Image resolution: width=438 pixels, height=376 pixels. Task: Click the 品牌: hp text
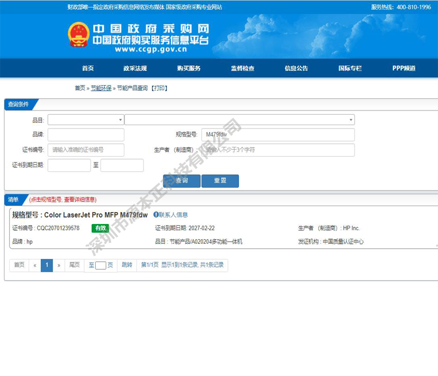click(22, 242)
